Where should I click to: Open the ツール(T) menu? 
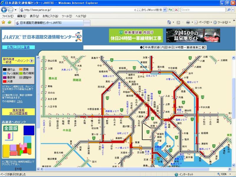pyautogui.click(x=67, y=16)
